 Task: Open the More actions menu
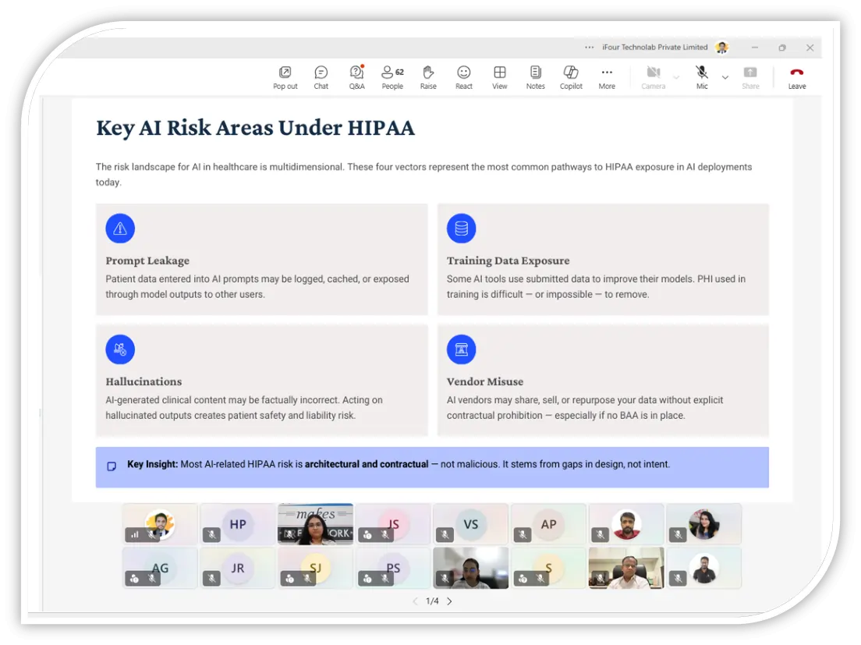(x=607, y=76)
